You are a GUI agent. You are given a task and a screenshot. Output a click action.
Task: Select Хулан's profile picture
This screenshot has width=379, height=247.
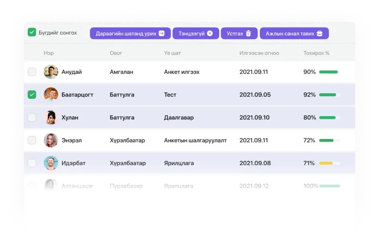(51, 118)
